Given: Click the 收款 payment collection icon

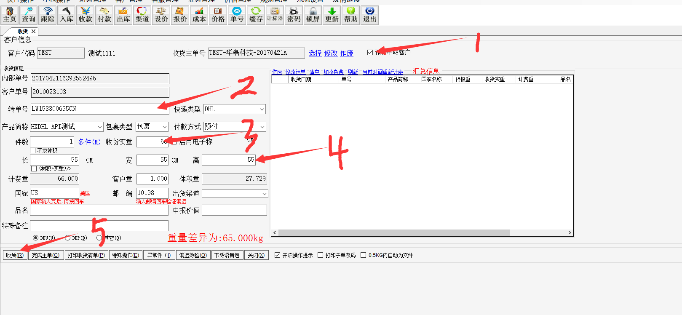Looking at the screenshot, I should pyautogui.click(x=86, y=15).
